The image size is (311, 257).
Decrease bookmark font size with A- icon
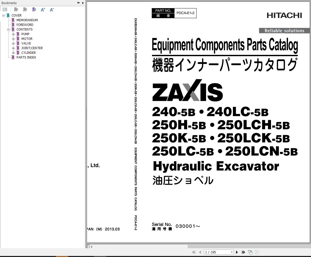pyautogui.click(x=52, y=10)
